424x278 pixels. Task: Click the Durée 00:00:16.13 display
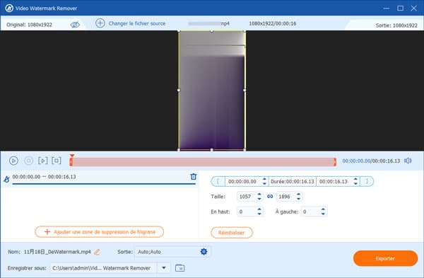click(293, 182)
